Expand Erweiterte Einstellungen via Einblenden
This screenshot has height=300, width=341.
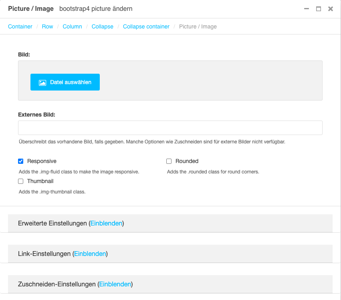[106, 223]
